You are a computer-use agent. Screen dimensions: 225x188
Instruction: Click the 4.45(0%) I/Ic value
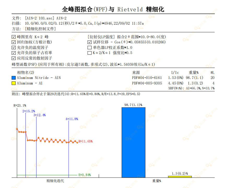(x=176, y=83)
